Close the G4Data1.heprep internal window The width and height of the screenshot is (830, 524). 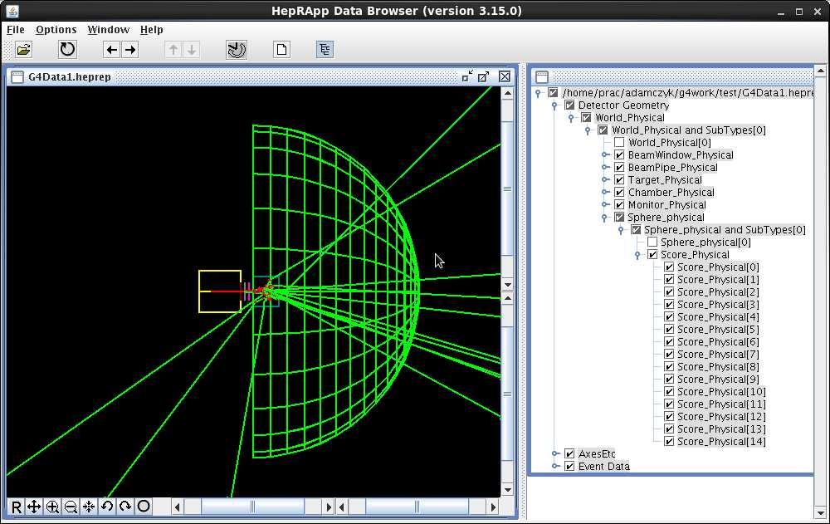click(x=505, y=77)
